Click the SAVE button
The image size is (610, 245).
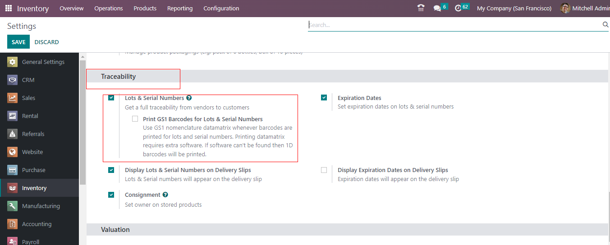click(18, 42)
